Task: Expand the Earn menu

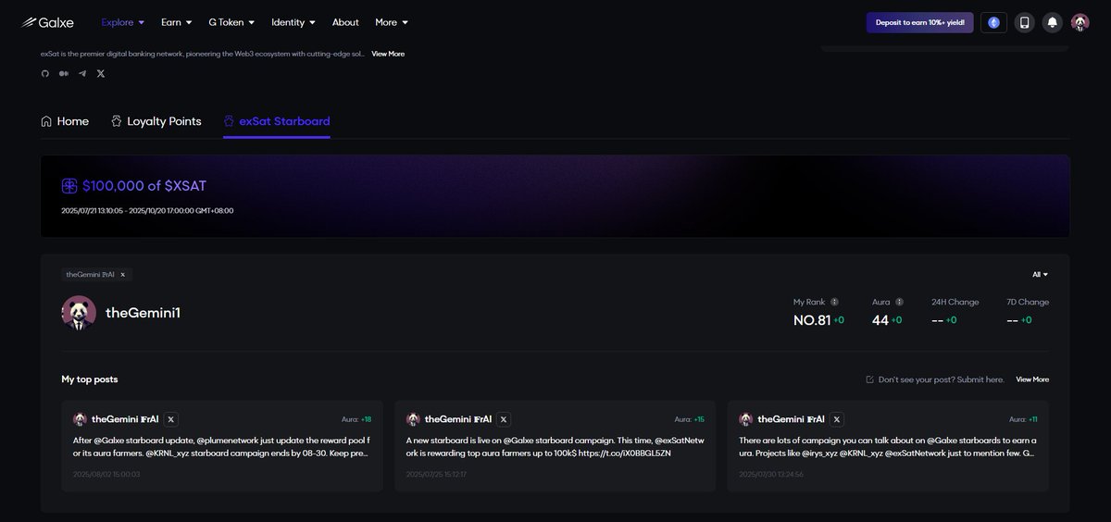Action: (176, 22)
